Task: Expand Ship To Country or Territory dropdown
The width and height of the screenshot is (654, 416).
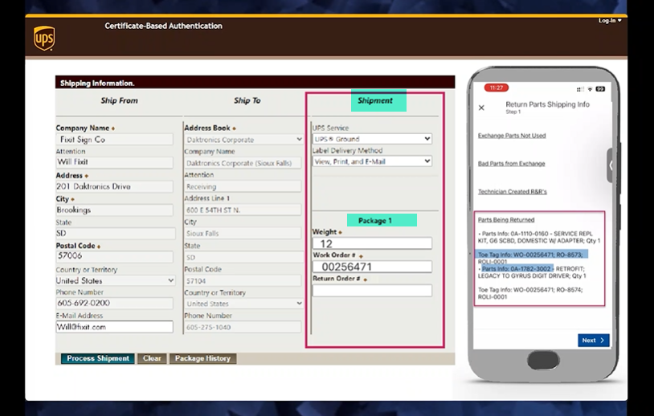Action: [243, 304]
